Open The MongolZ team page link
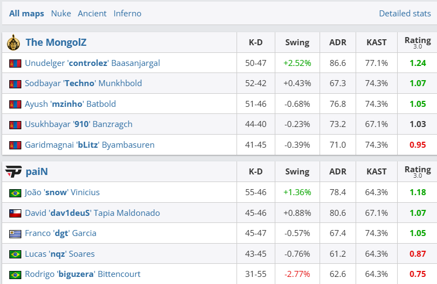The height and width of the screenshot is (284, 437). (56, 42)
